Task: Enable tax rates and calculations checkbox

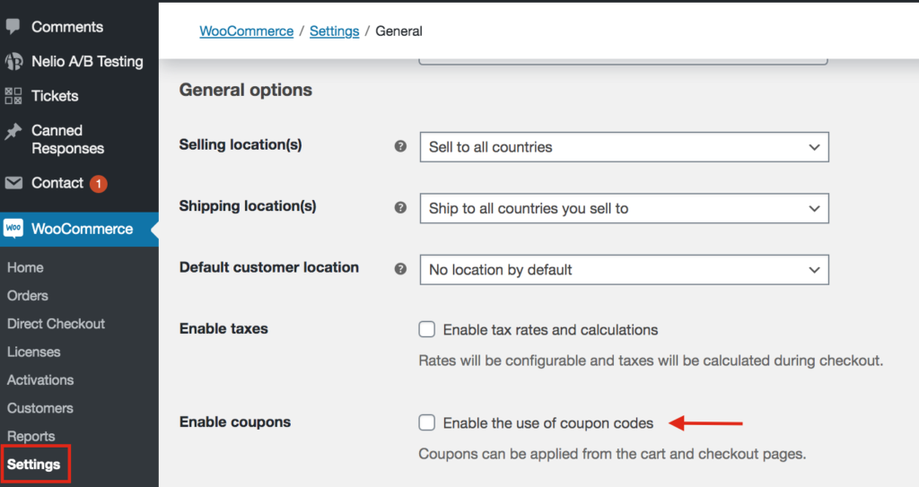Action: (427, 329)
